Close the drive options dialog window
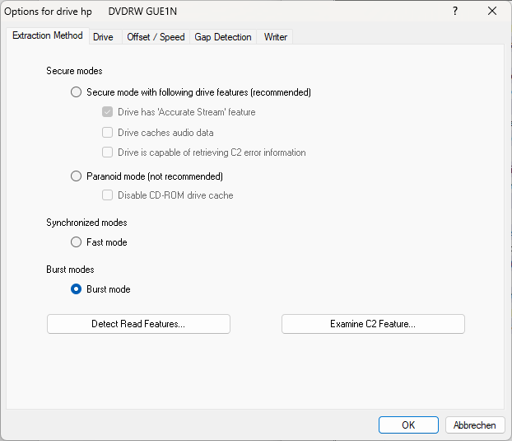The width and height of the screenshot is (512, 441). click(x=492, y=12)
